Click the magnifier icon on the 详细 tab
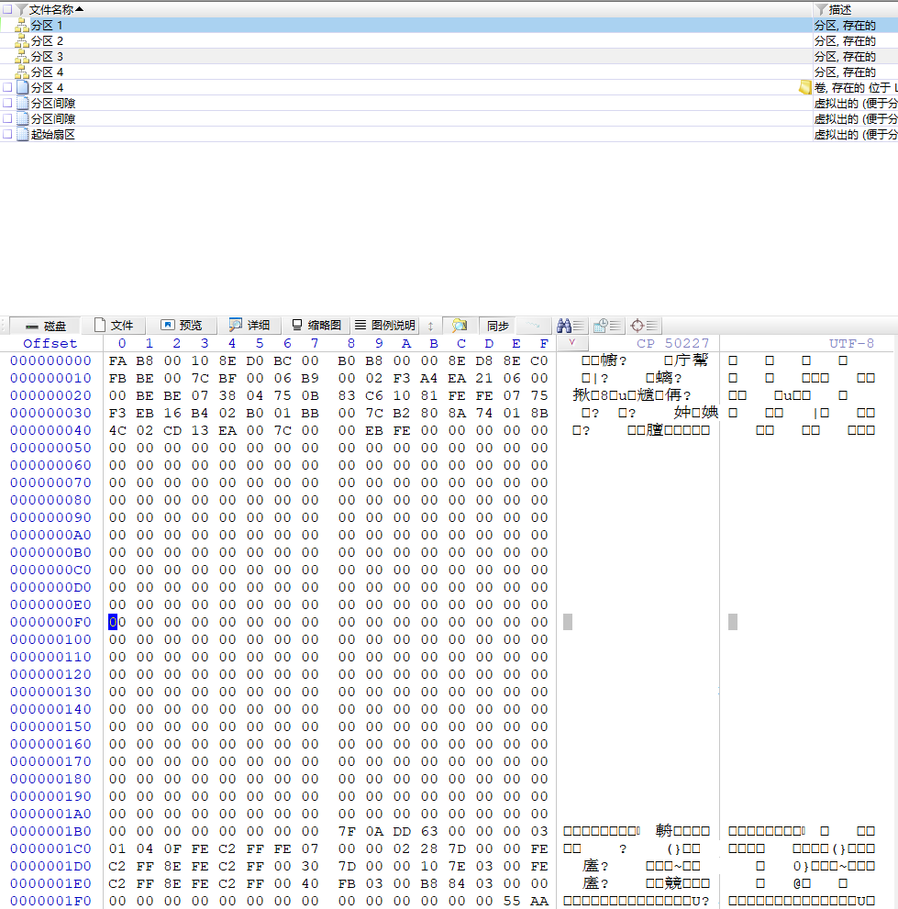Viewport: 898px width, 909px height. click(x=236, y=326)
